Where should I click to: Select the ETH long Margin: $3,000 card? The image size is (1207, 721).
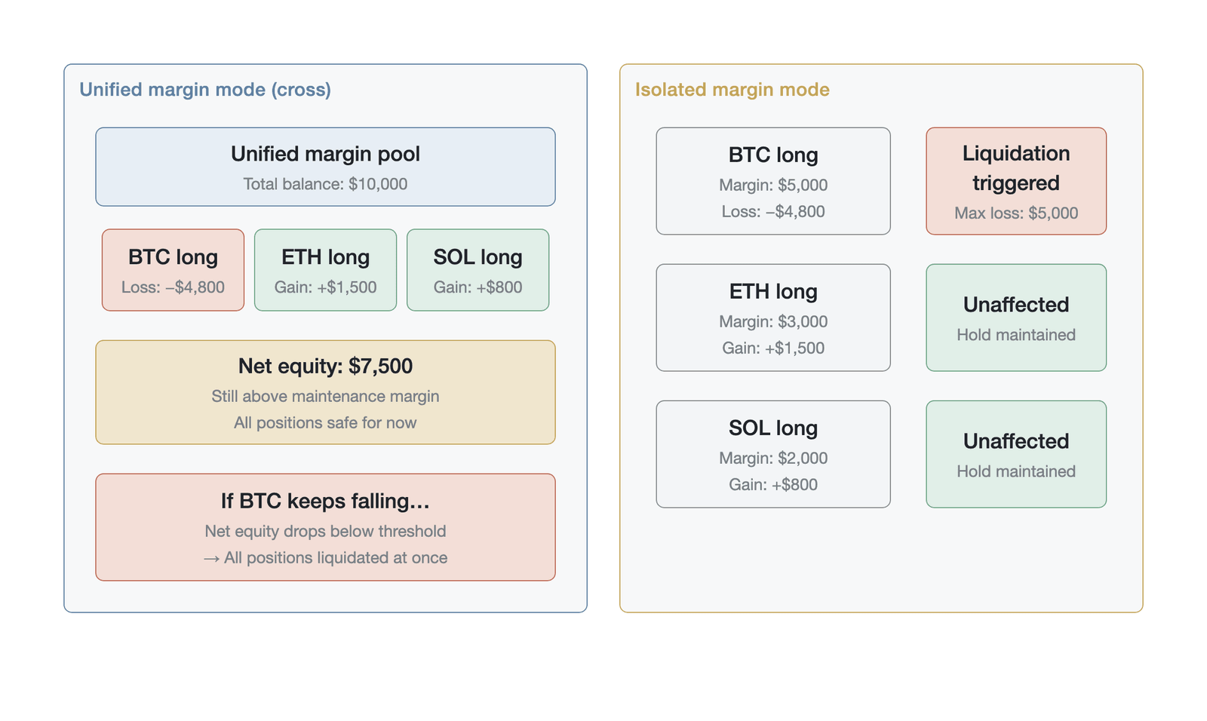pos(773,318)
